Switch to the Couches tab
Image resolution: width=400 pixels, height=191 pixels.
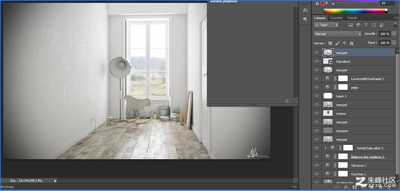coord(336,18)
